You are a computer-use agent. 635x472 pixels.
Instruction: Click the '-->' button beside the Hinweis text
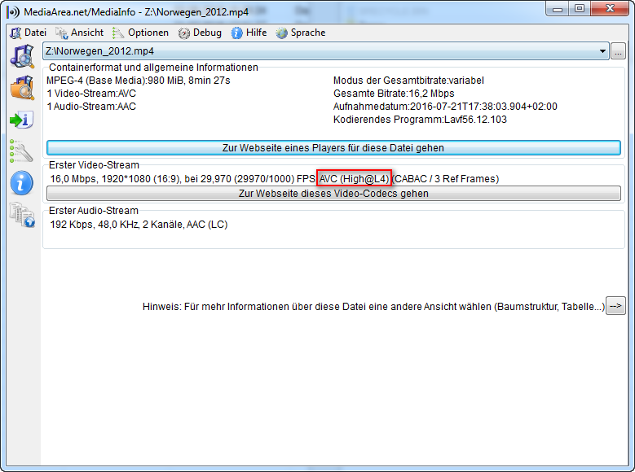(615, 306)
